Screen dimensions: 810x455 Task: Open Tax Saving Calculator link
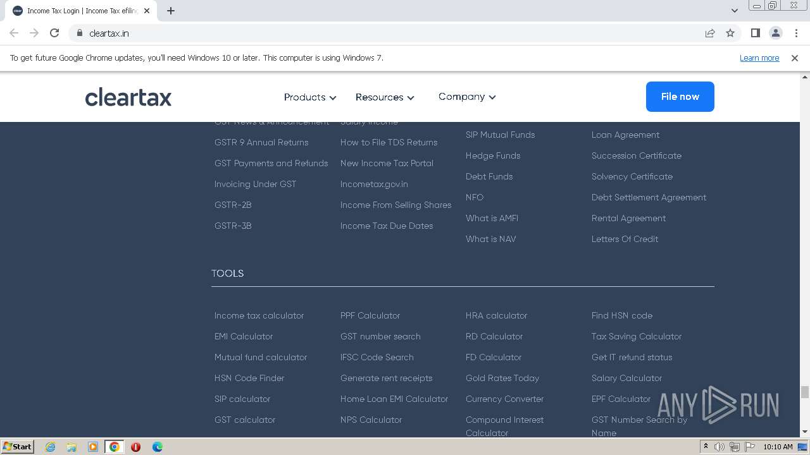click(637, 336)
